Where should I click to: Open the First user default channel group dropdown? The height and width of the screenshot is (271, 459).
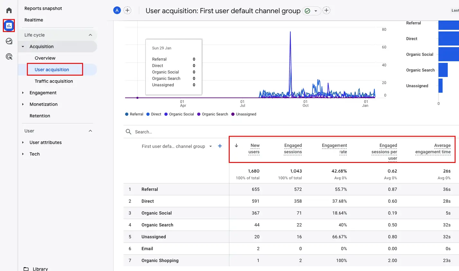[x=211, y=146]
